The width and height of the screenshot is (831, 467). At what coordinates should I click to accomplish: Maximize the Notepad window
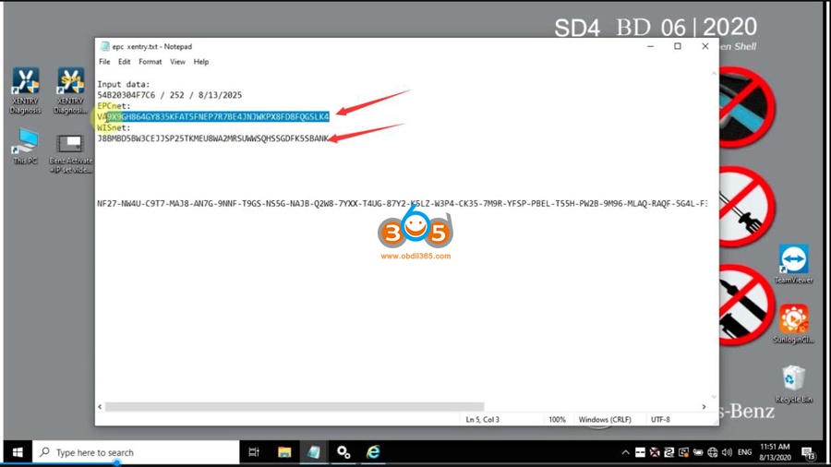[678, 46]
